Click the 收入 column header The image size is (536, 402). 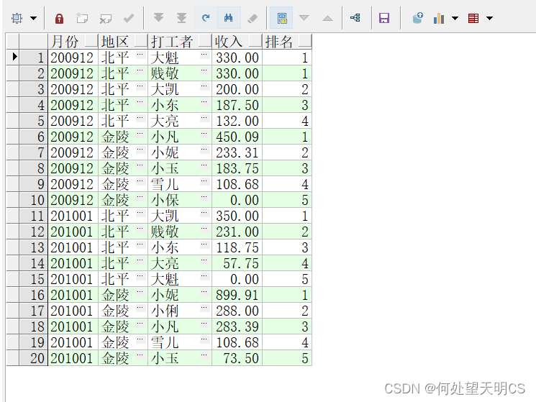237,42
